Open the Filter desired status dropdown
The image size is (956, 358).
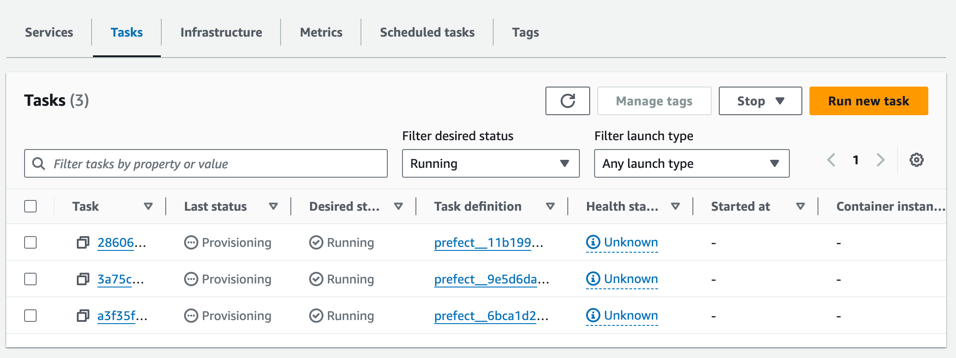491,163
